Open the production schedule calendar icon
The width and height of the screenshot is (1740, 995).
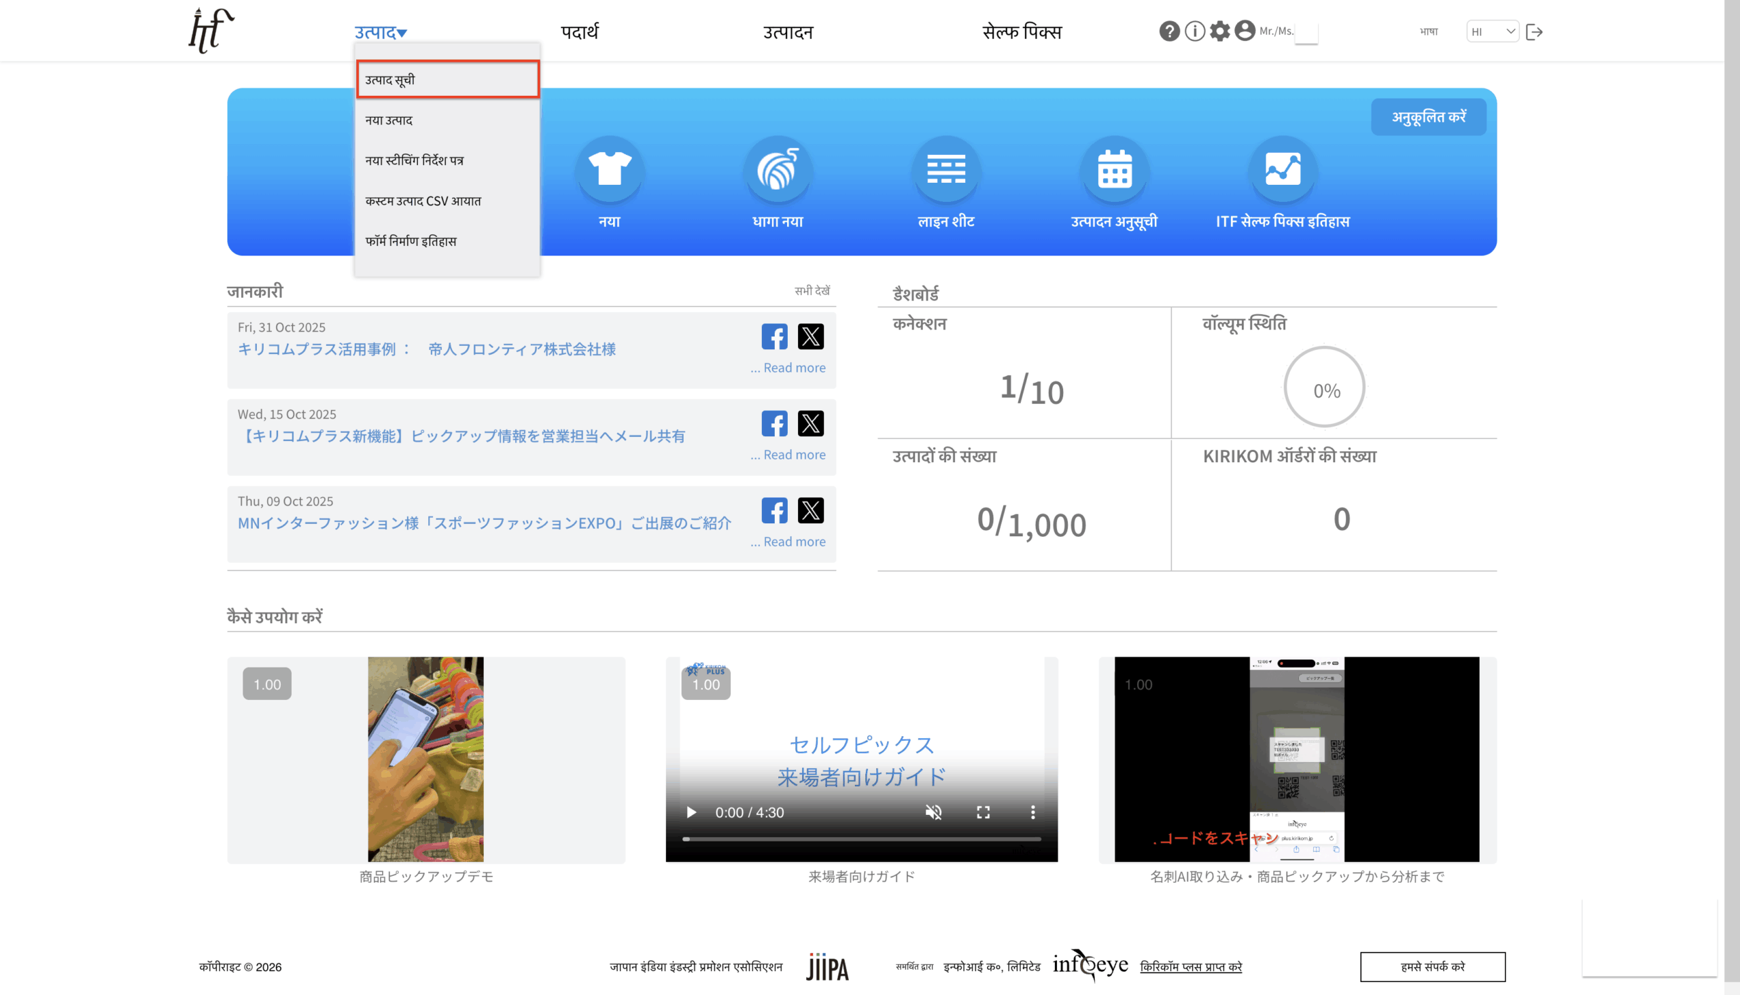(x=1114, y=169)
